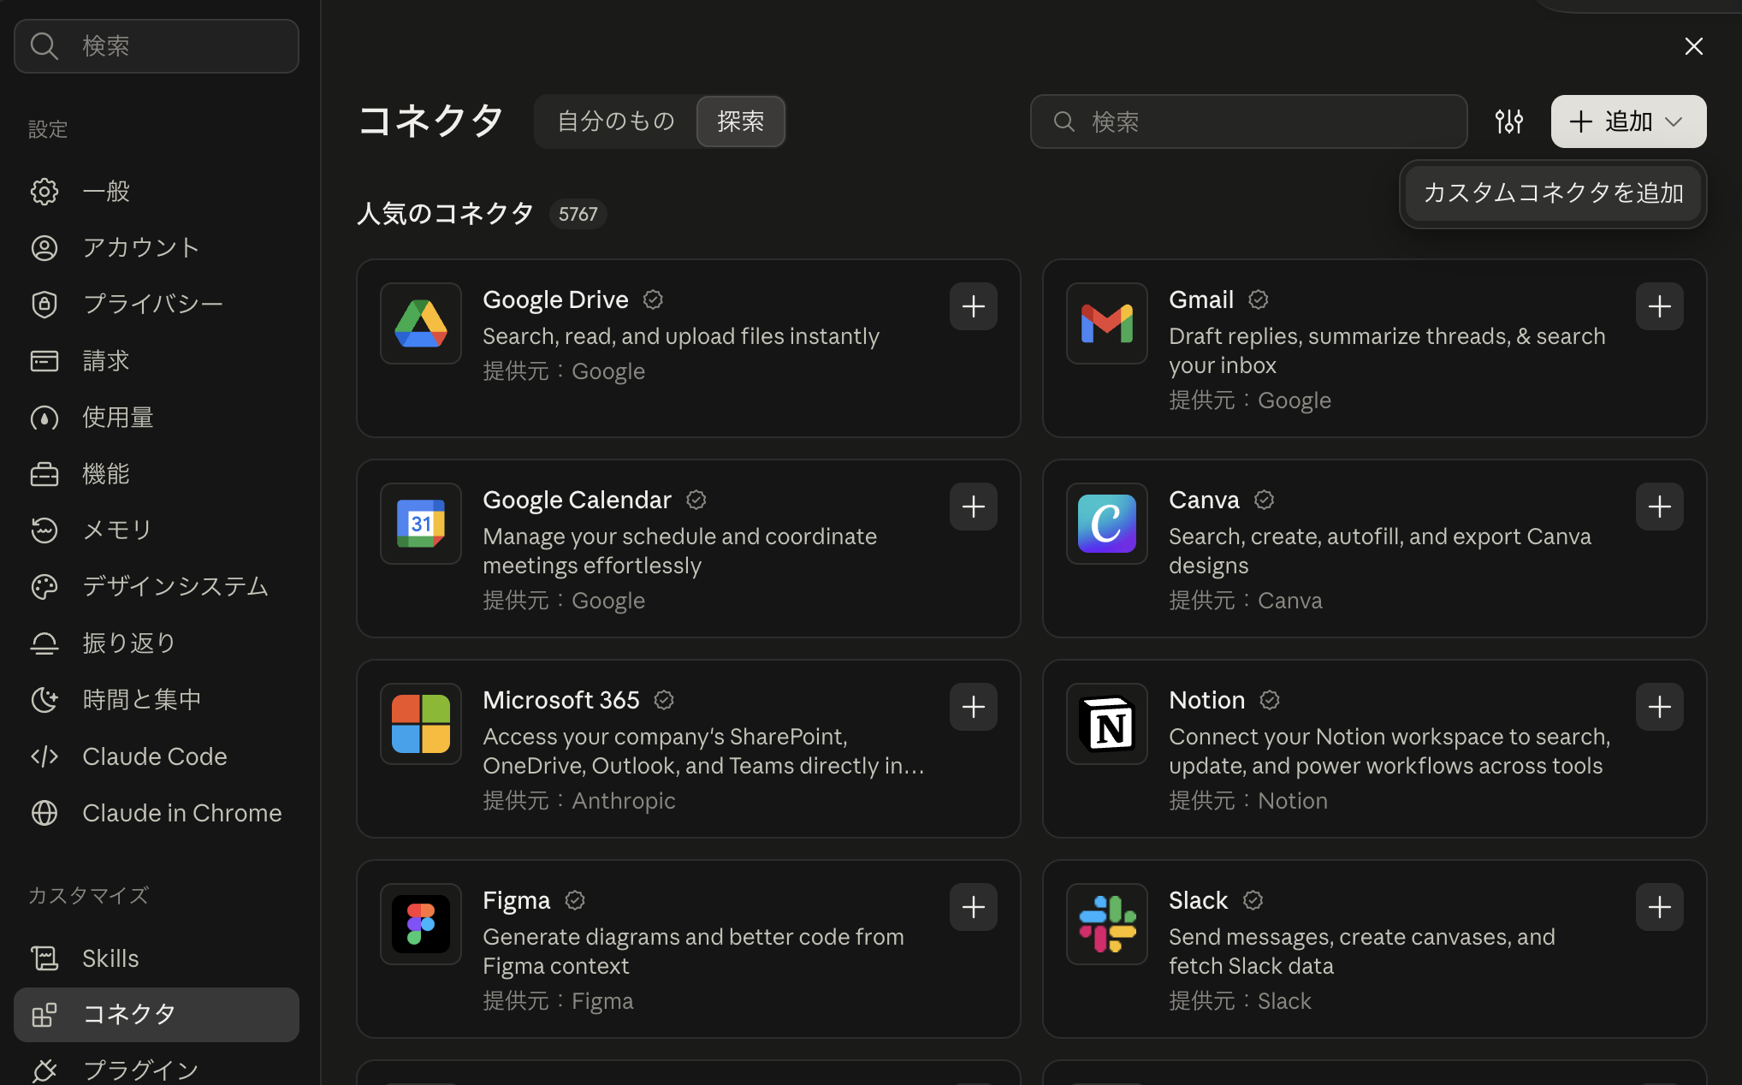Click the Gmail logo thumbnail
Viewport: 1742px width, 1085px height.
[x=1106, y=323]
